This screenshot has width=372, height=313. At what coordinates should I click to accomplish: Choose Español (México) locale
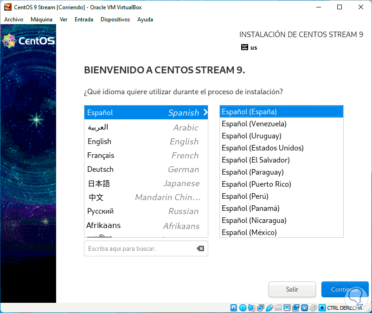coord(282,232)
